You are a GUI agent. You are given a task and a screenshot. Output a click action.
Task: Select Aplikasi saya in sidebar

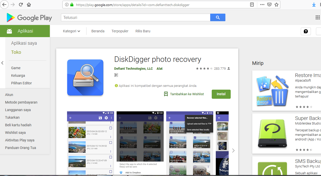[24, 43]
